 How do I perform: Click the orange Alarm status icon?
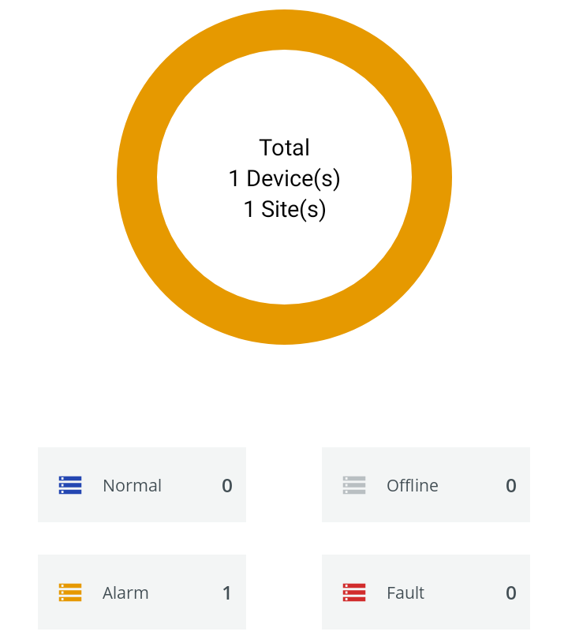click(70, 592)
